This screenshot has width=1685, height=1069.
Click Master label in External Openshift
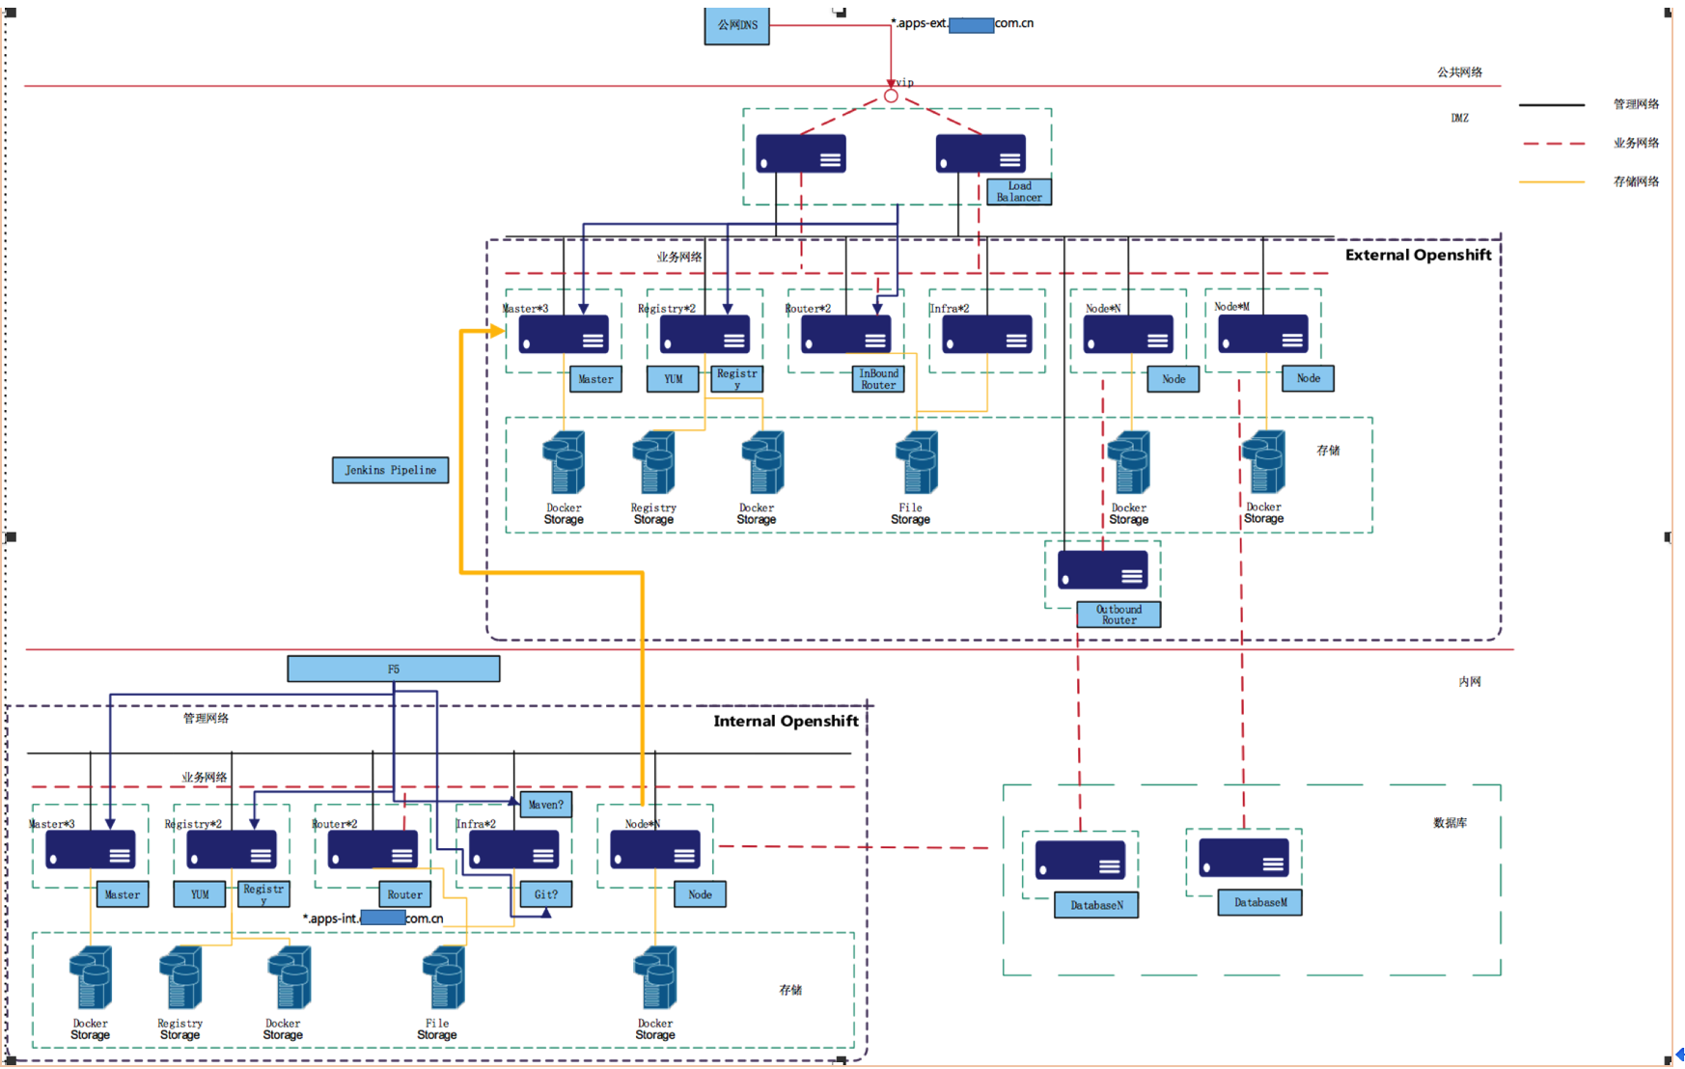tap(595, 379)
